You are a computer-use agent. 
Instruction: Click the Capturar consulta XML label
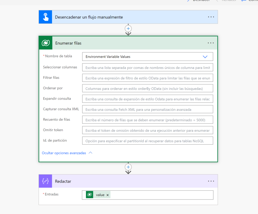pos(61,109)
